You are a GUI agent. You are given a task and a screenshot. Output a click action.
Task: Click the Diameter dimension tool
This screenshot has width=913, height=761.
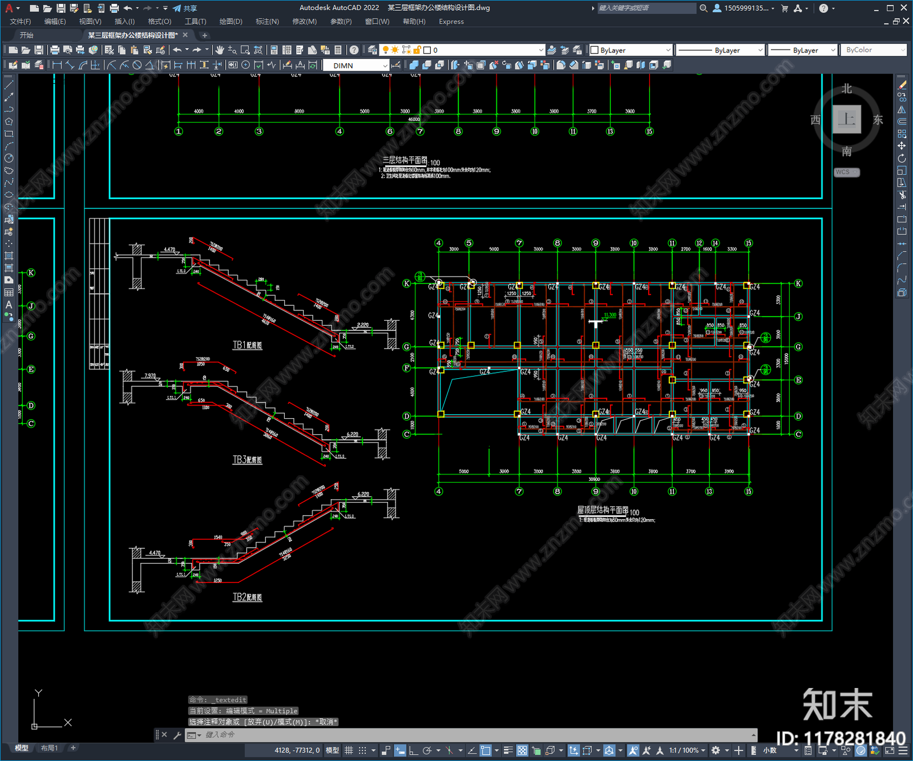click(137, 65)
